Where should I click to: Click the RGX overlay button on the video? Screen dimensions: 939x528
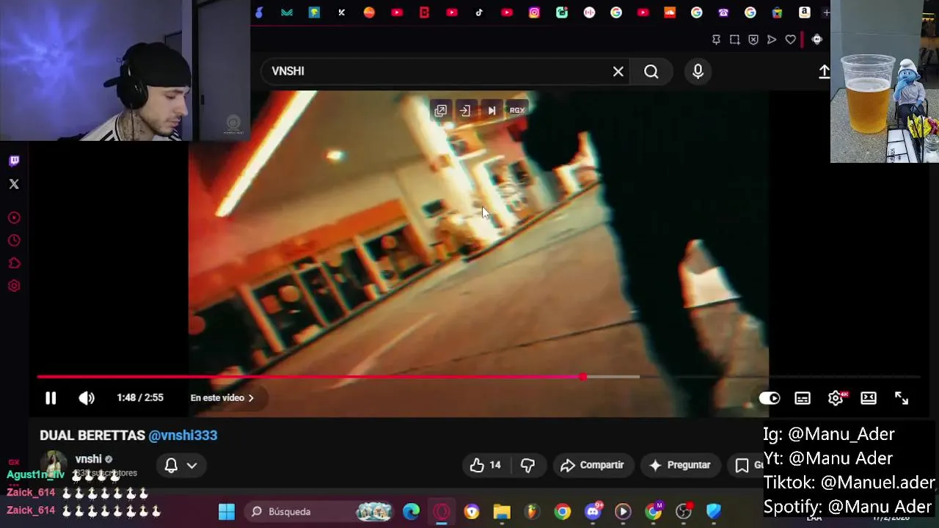click(x=517, y=111)
